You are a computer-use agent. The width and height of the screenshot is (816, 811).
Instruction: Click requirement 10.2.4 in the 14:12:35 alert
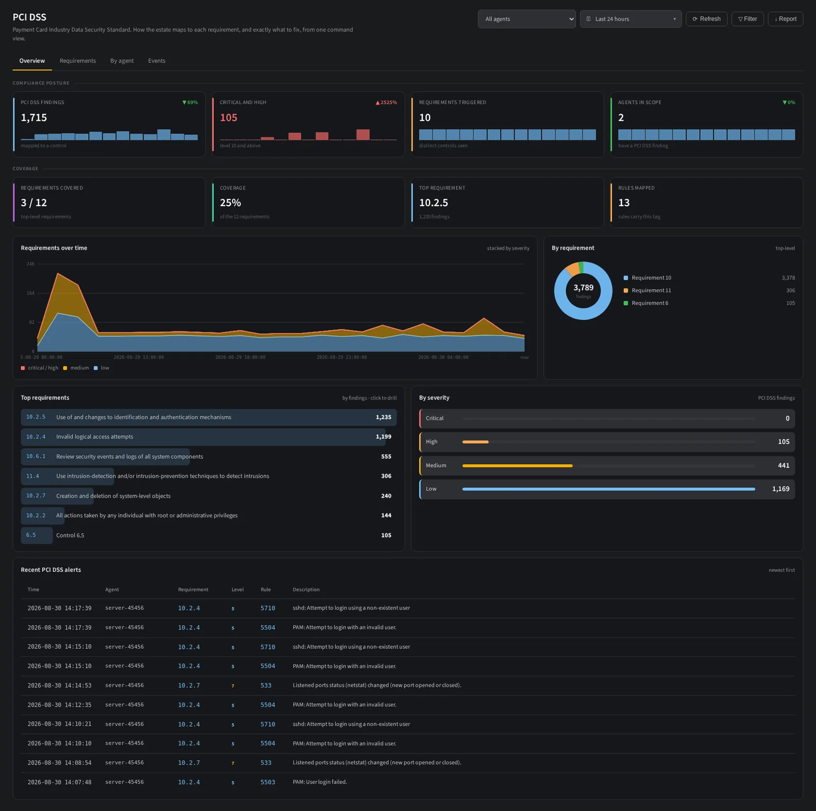pyautogui.click(x=189, y=705)
